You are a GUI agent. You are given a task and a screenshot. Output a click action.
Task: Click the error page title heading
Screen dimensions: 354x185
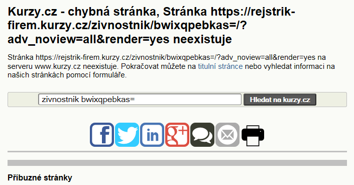click(x=151, y=25)
